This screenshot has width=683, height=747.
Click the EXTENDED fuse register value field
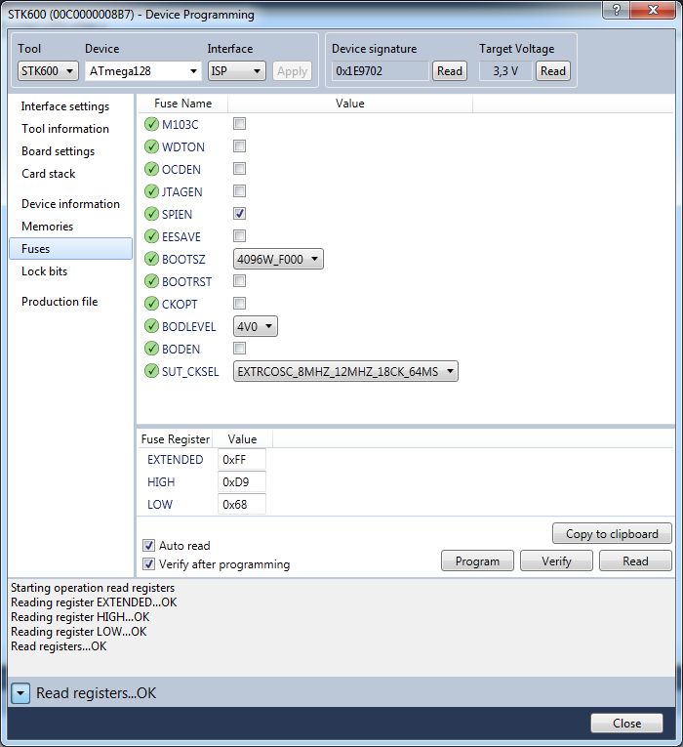tap(242, 459)
